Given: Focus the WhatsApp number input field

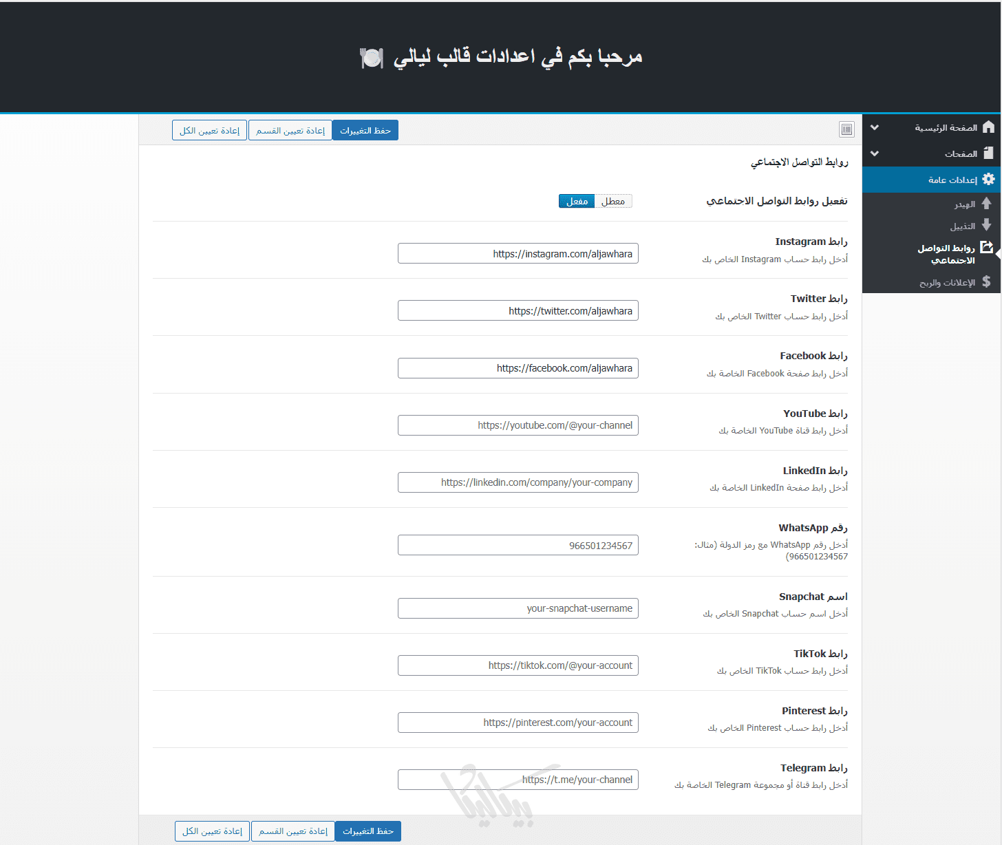Looking at the screenshot, I should pos(518,546).
